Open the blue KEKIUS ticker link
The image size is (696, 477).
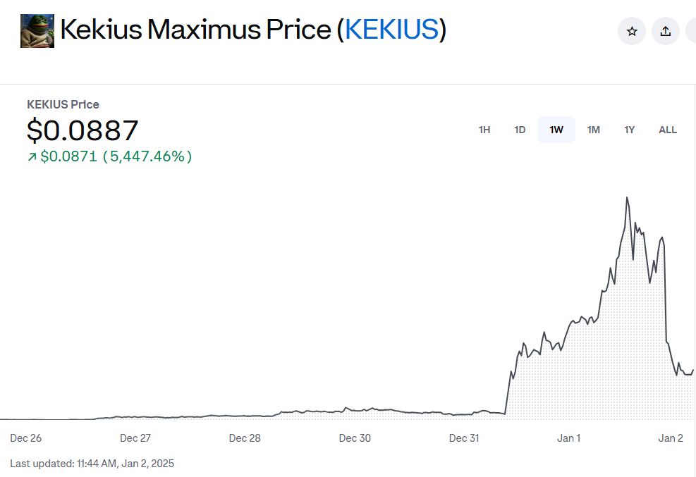(x=391, y=30)
